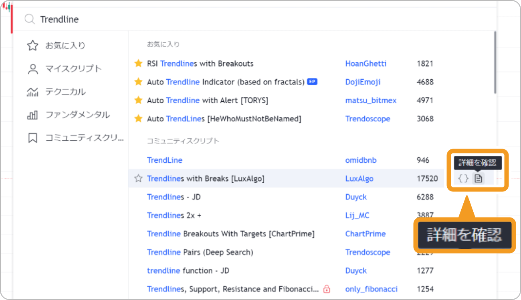Click the 3068 count on HeWhoMustNotBeNamed row
Viewport: 521px width, 300px height.
tap(425, 119)
